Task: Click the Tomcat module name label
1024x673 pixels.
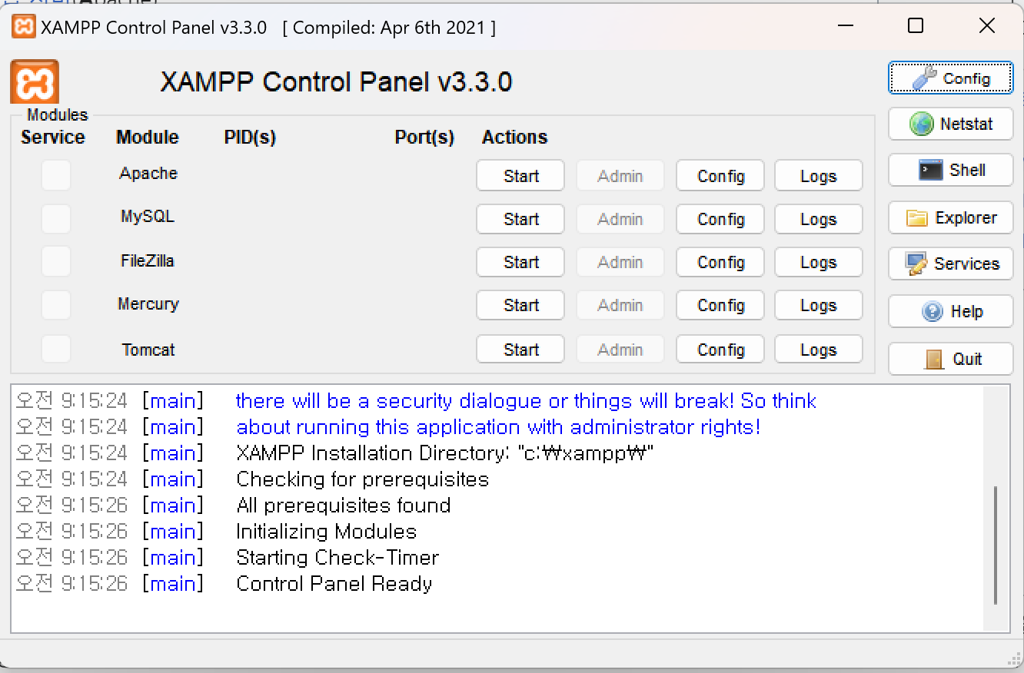Action: pyautogui.click(x=148, y=350)
